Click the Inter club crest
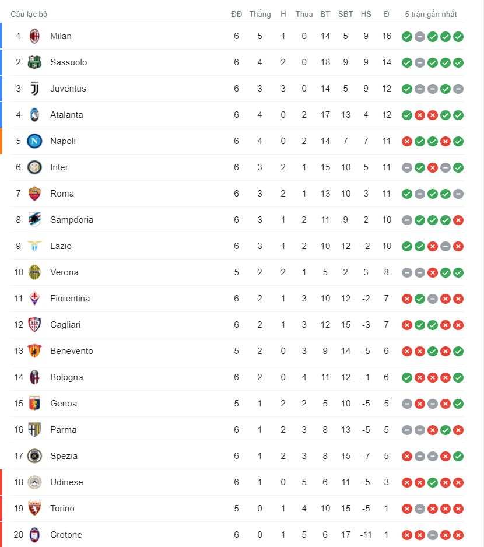The width and height of the screenshot is (484, 547). point(35,167)
